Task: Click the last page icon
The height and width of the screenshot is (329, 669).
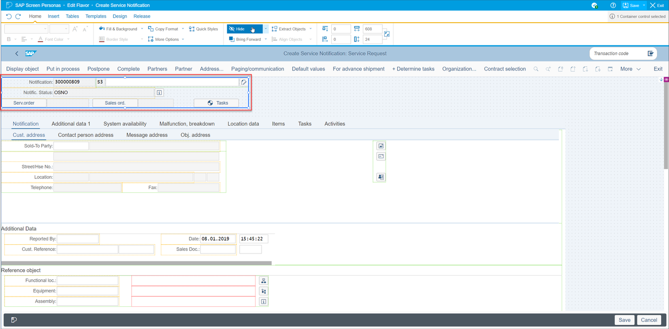Action: coord(598,69)
